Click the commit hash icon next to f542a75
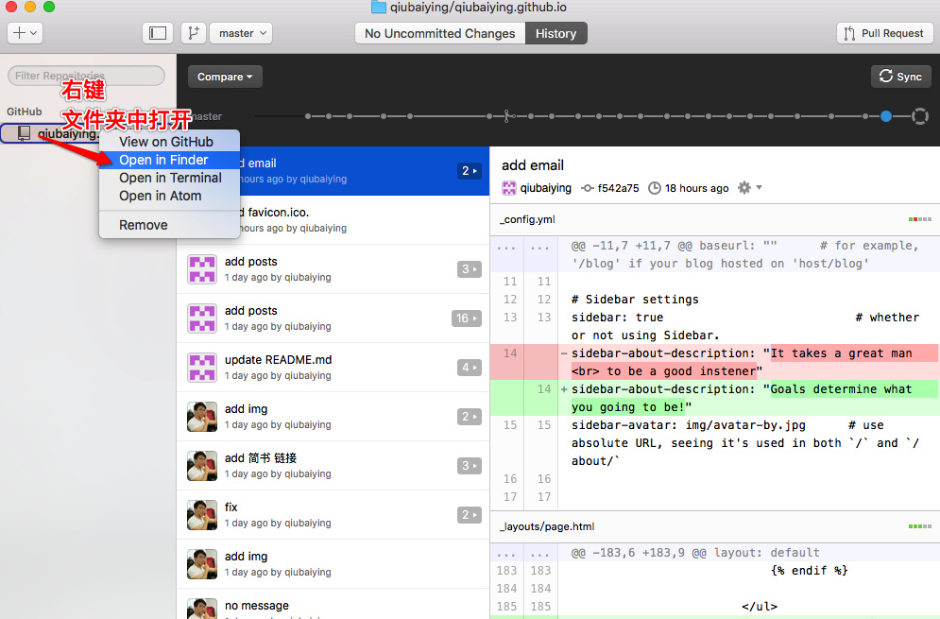 coord(588,188)
